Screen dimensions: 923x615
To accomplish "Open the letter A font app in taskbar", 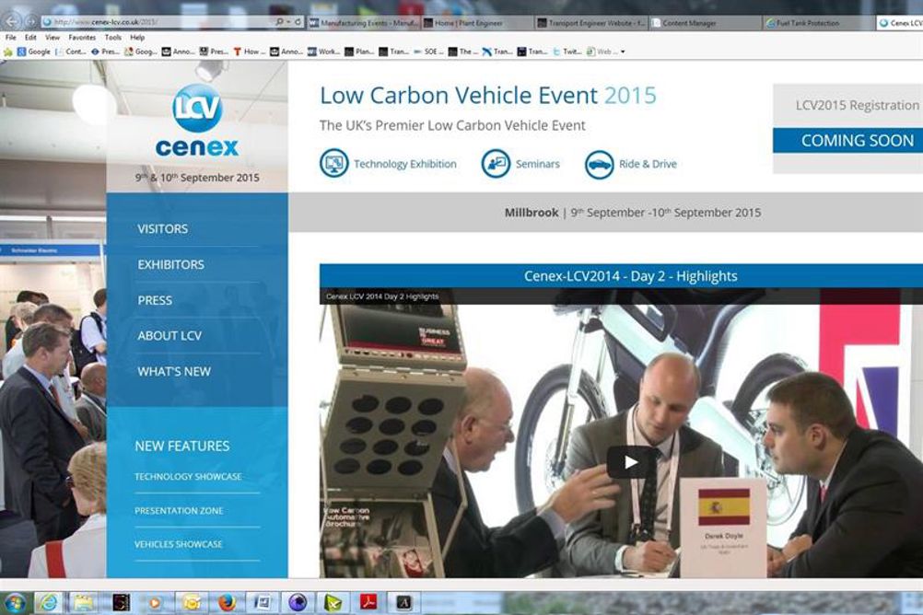I will pyautogui.click(x=403, y=603).
